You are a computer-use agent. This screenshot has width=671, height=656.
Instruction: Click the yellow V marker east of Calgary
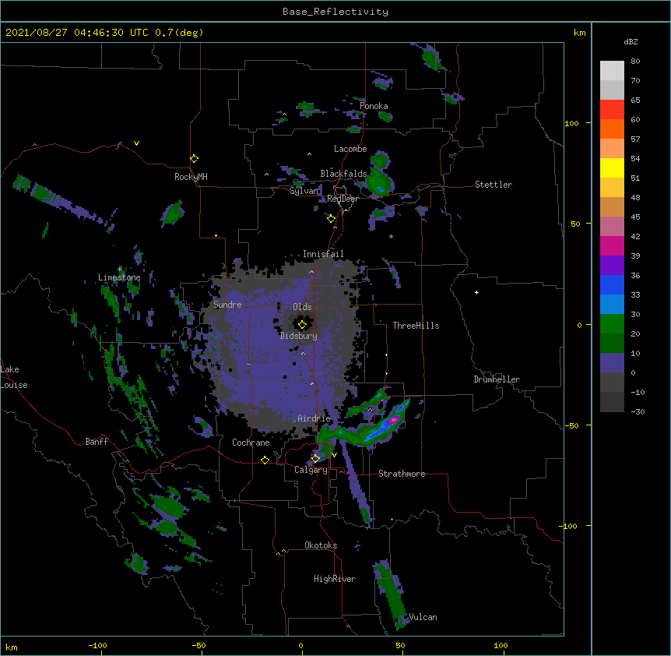point(334,455)
